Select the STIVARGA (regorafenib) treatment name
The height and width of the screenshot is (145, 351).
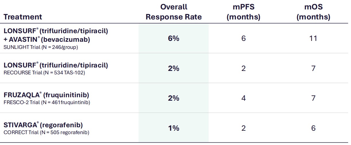(x=43, y=125)
